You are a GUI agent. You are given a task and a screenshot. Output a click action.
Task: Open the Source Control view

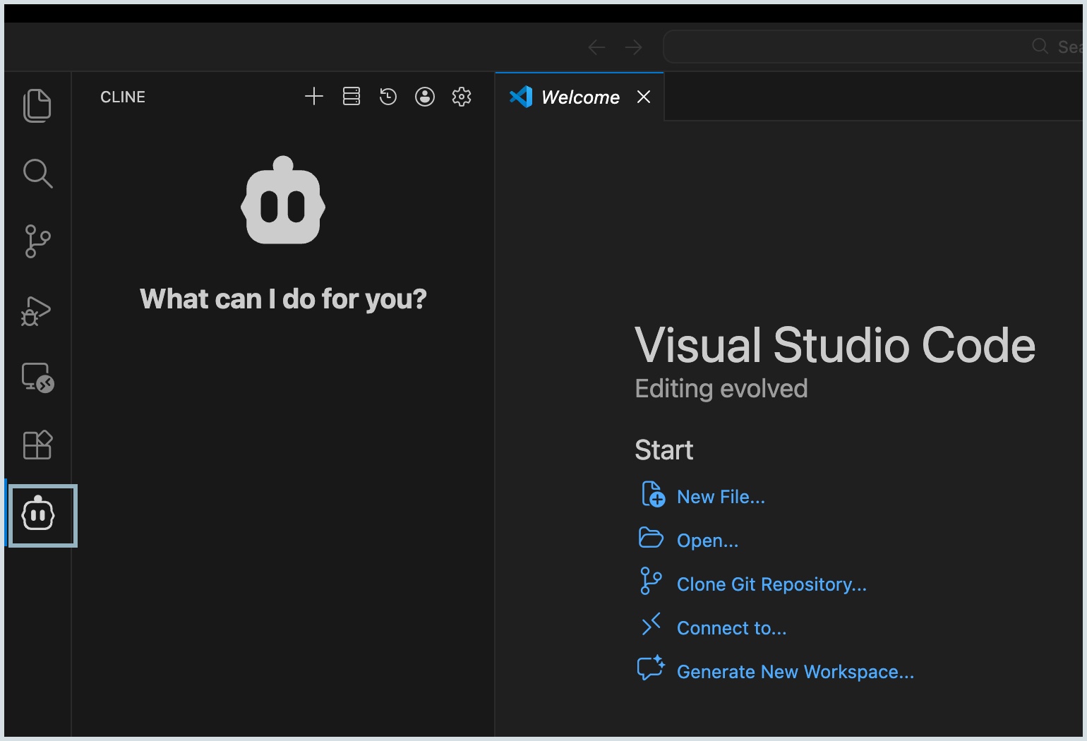37,241
